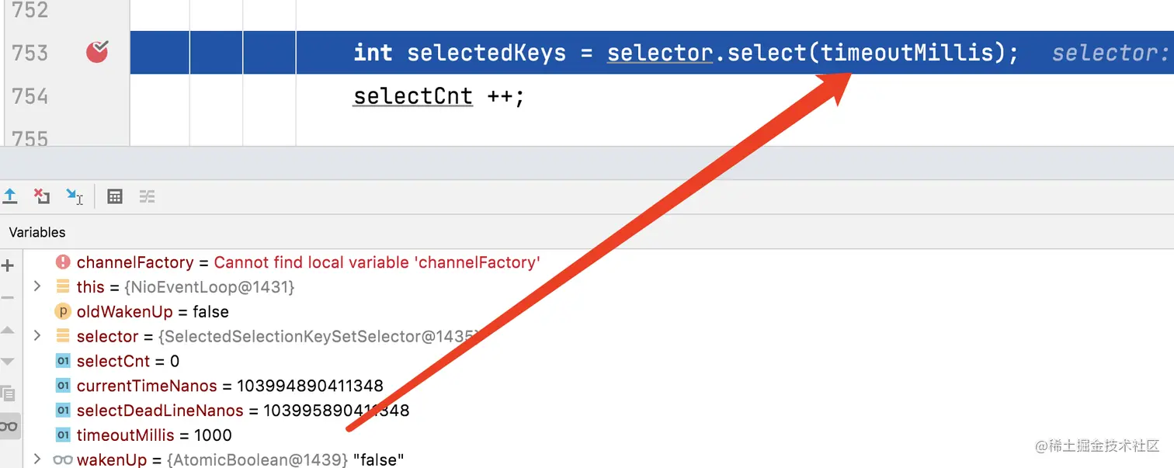Click the Run to Cursor icon

pyautogui.click(x=75, y=196)
